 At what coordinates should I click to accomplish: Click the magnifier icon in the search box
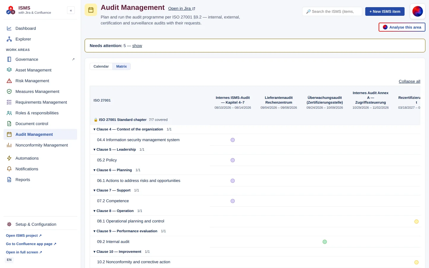tap(308, 12)
